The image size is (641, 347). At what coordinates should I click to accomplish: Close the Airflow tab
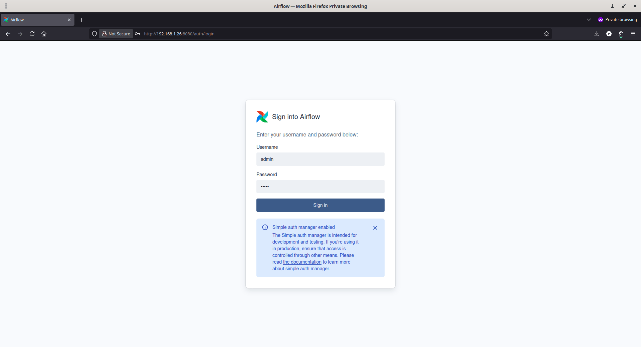point(69,20)
